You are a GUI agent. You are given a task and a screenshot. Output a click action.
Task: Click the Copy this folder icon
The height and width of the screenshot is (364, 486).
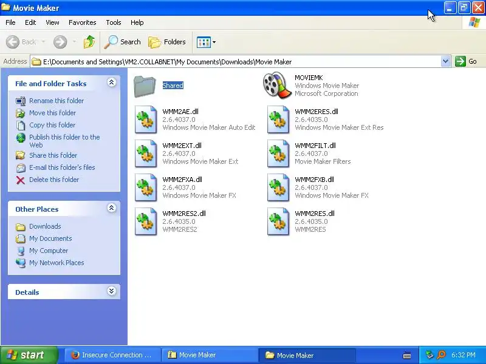coord(21,126)
